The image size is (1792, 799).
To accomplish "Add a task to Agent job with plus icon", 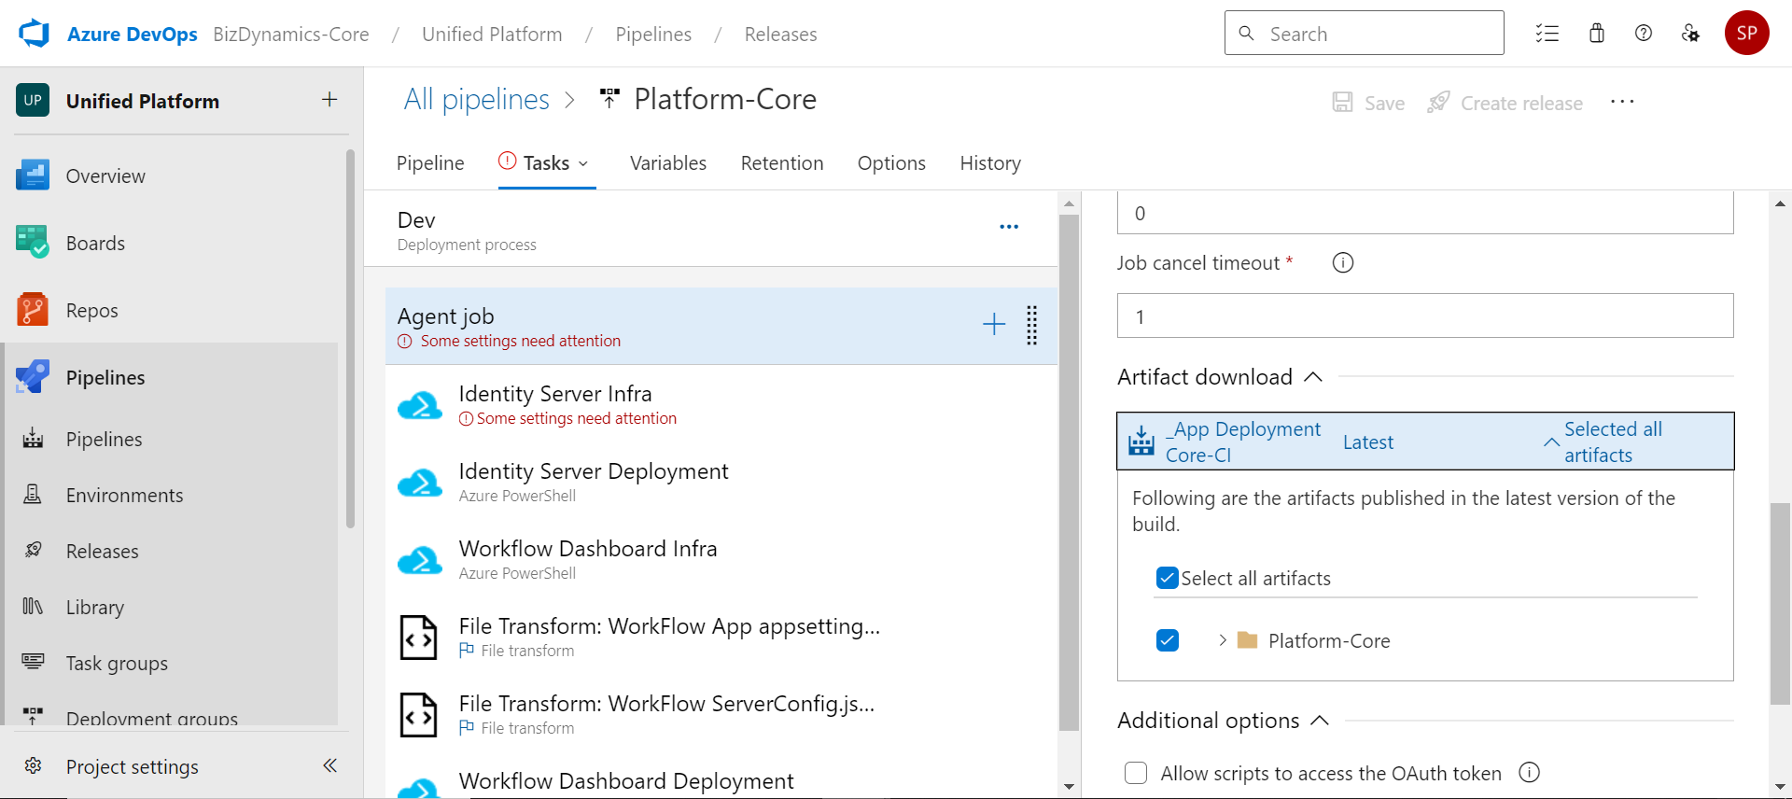I will (x=994, y=325).
